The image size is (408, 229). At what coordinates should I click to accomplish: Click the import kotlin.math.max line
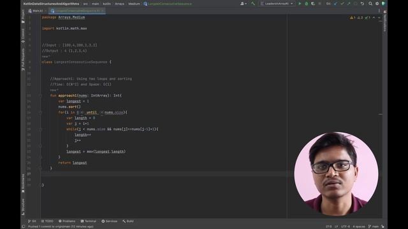click(x=64, y=28)
